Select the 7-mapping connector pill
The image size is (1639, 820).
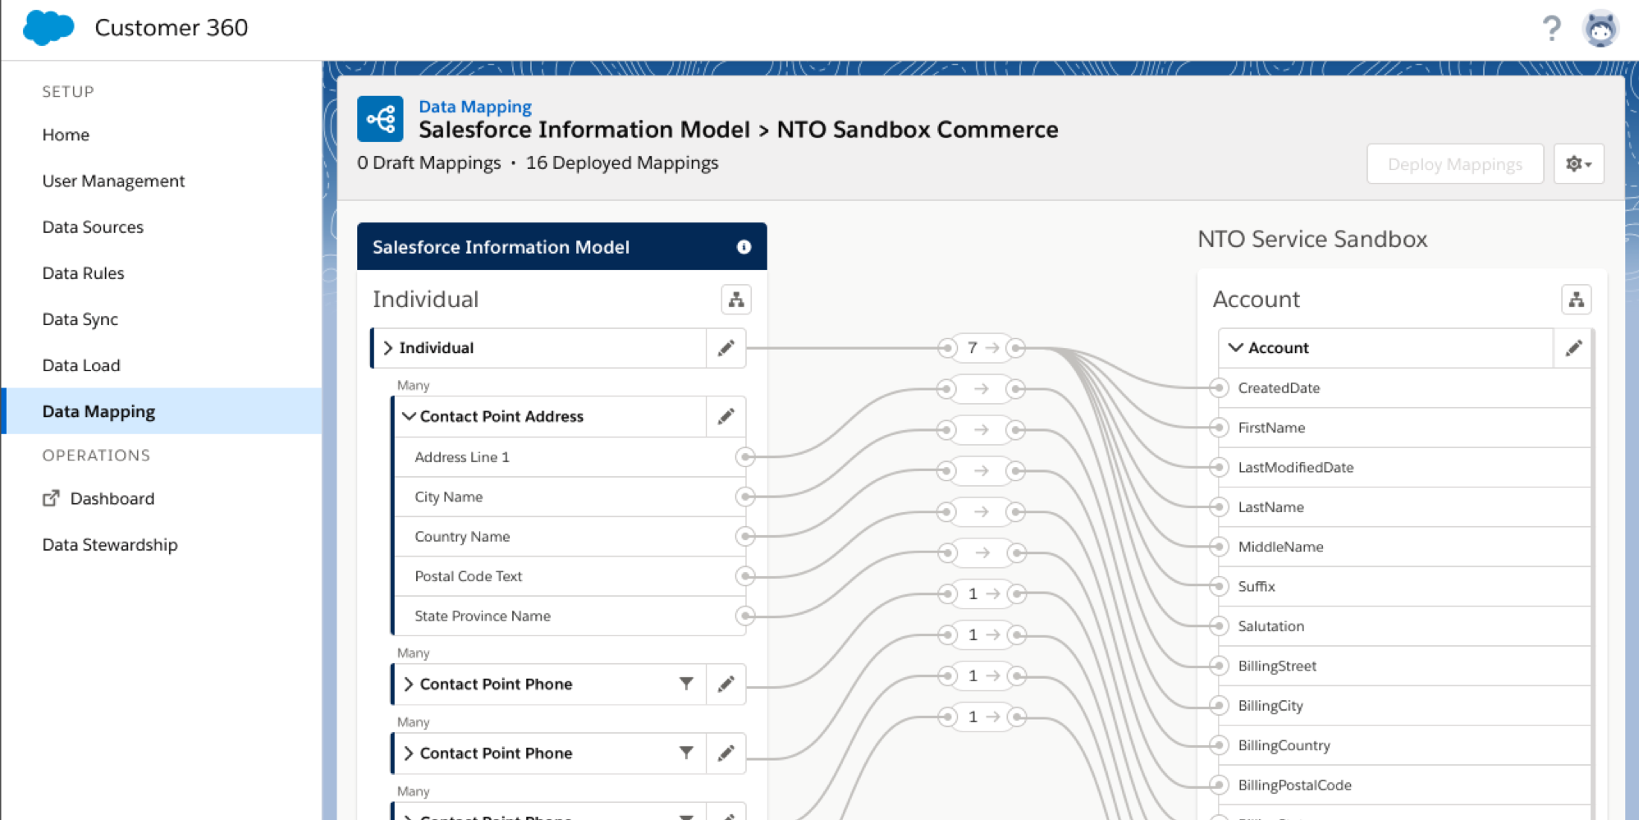981,348
